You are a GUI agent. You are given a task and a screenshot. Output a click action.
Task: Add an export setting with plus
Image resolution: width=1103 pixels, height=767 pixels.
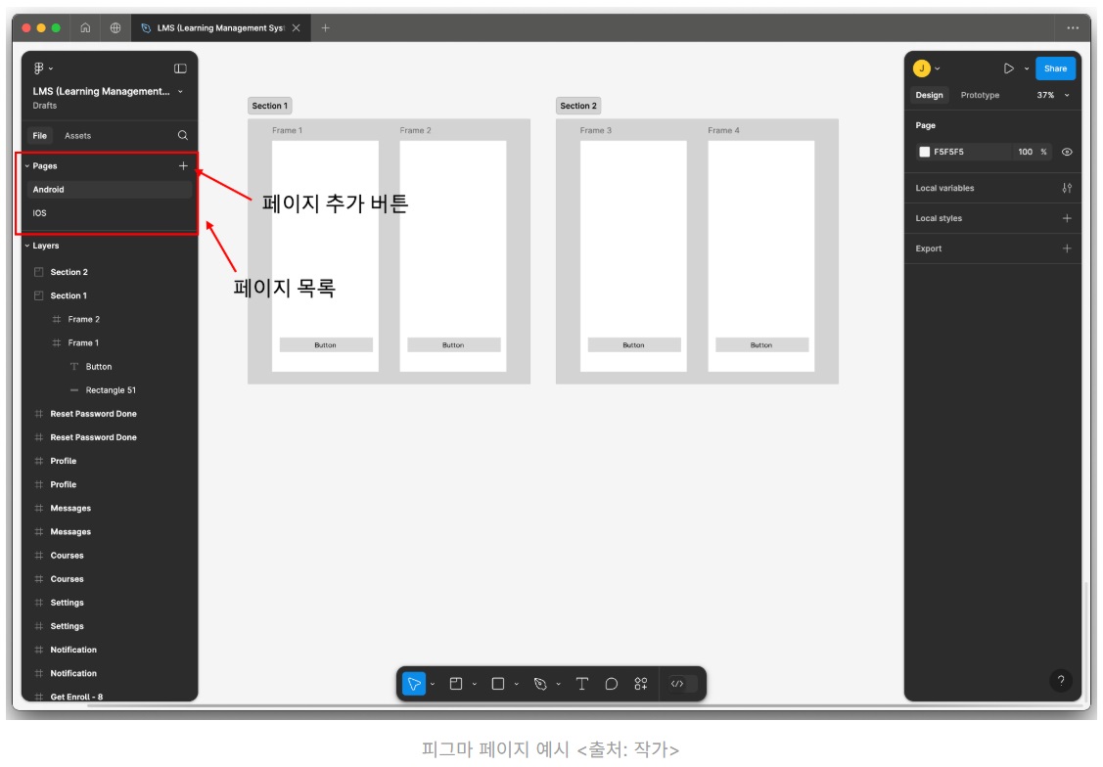[x=1067, y=248]
